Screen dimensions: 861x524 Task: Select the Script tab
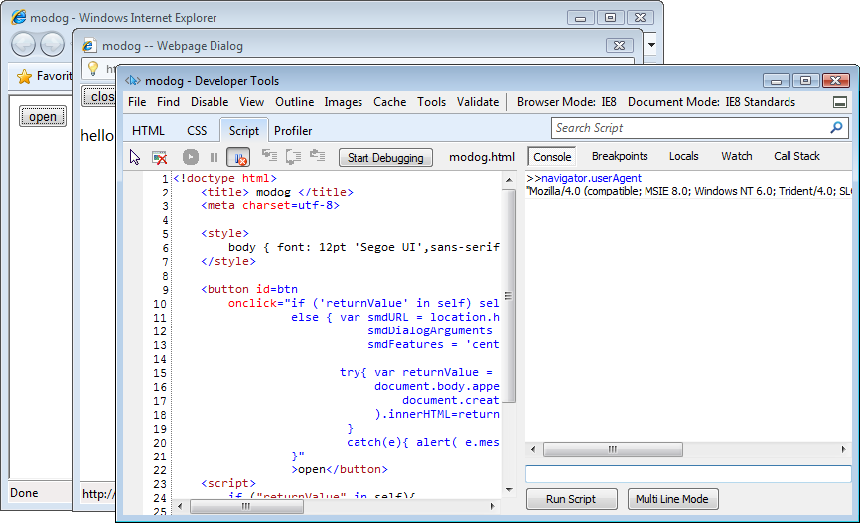point(244,131)
